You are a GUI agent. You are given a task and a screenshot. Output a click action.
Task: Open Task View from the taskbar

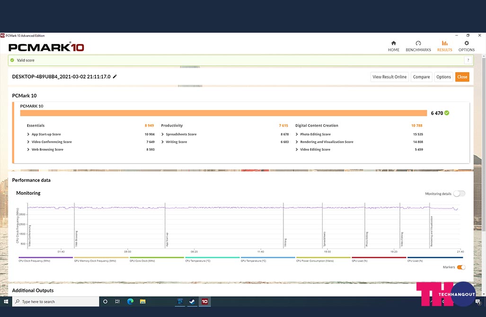click(x=117, y=301)
